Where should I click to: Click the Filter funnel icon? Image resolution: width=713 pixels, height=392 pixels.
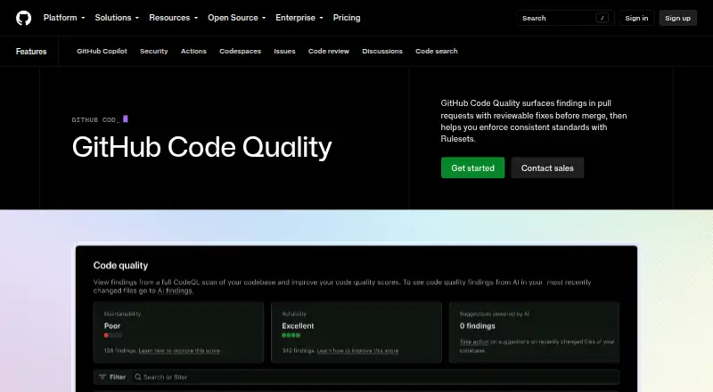[x=102, y=377]
